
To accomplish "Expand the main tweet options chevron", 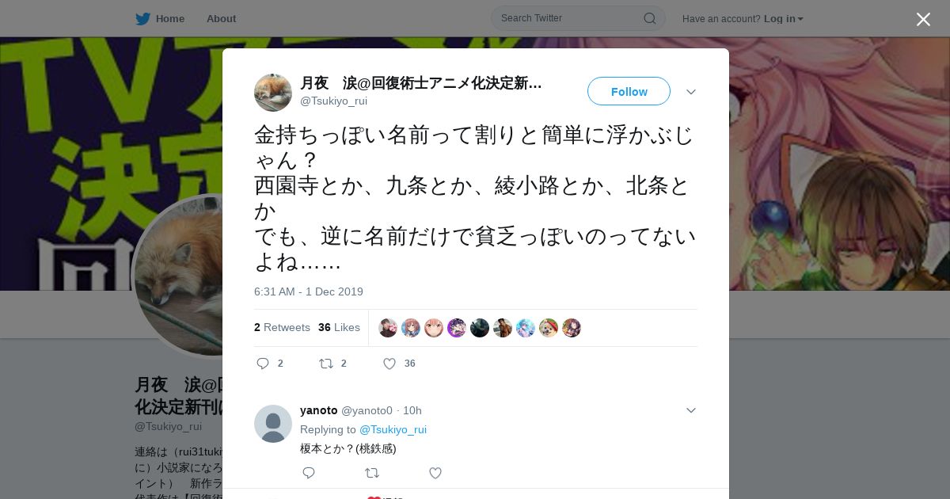I will (x=691, y=92).
